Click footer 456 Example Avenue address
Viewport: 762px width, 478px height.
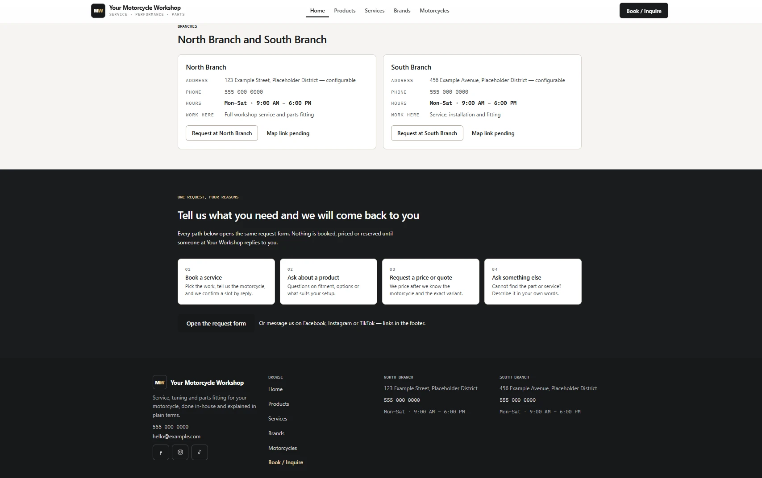[548, 388]
